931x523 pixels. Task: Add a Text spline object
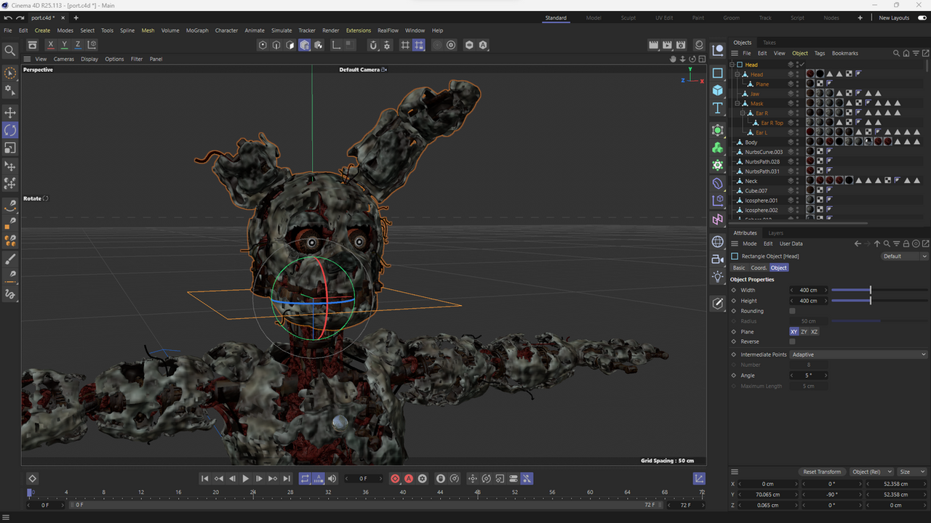tap(718, 108)
